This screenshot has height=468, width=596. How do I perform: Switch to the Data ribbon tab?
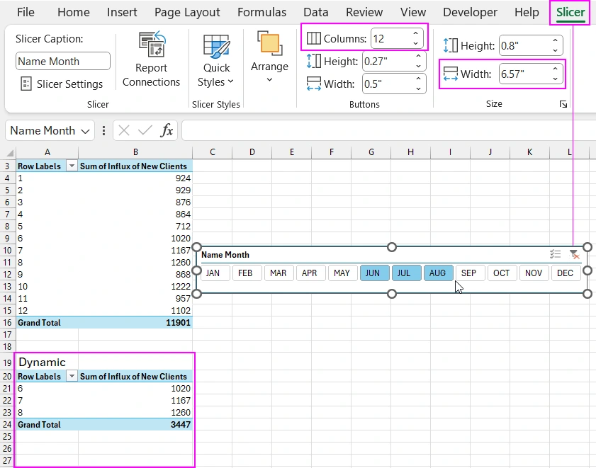click(315, 12)
